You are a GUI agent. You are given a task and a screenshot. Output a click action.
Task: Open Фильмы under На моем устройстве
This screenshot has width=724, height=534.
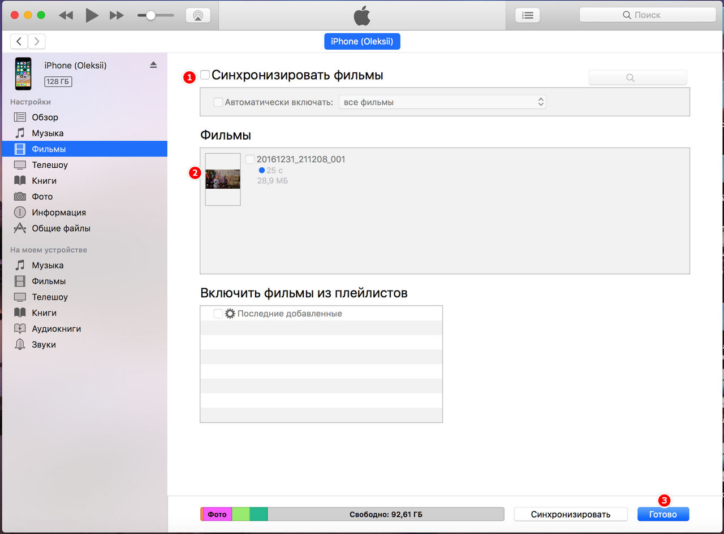[84, 281]
